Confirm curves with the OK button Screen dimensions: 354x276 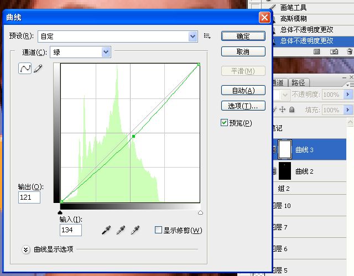click(243, 36)
